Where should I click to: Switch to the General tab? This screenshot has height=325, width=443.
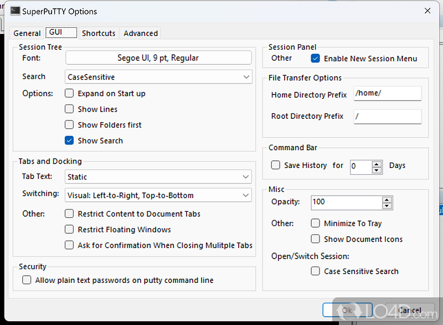27,33
